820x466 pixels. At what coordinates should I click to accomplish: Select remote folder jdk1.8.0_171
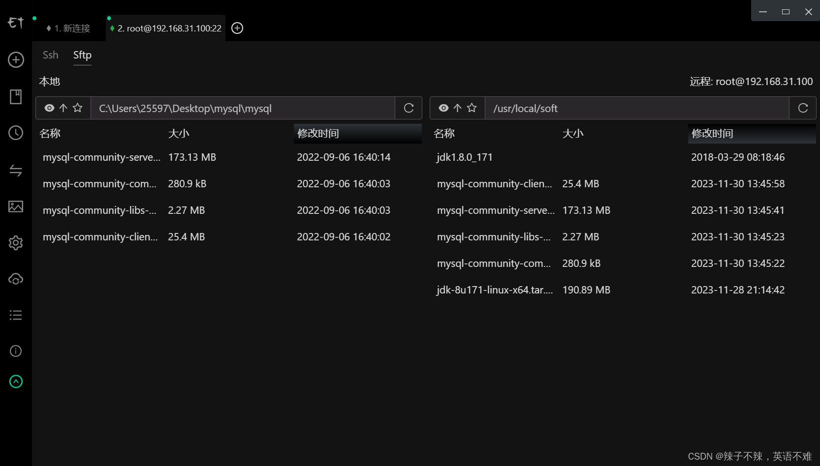coord(465,157)
